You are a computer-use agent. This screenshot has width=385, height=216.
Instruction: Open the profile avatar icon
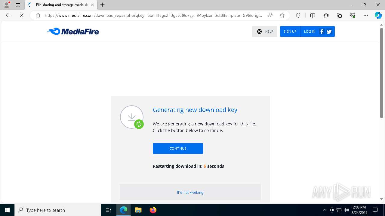pos(7,5)
